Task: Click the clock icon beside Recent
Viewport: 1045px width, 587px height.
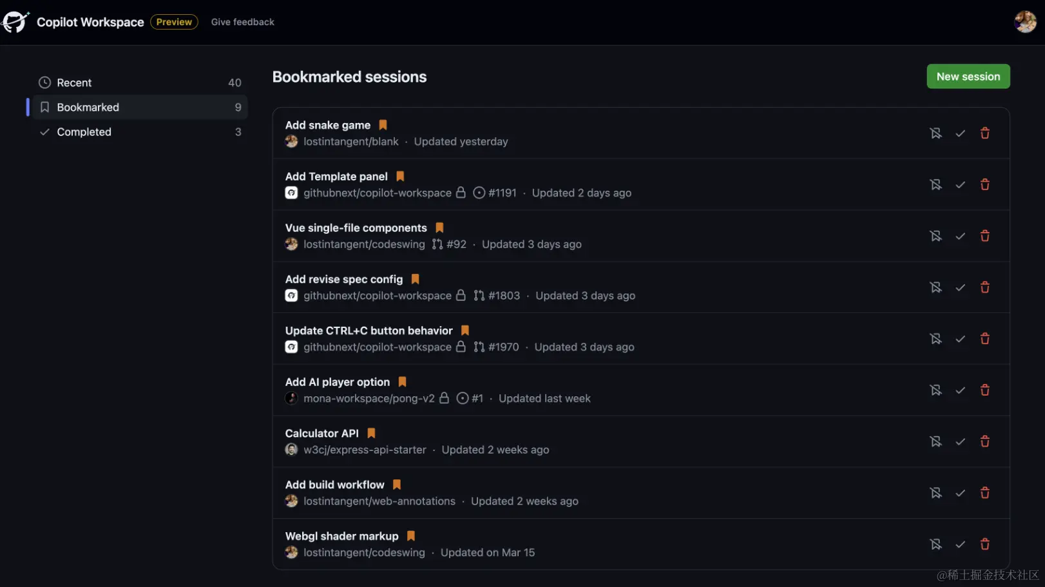Action: click(44, 82)
